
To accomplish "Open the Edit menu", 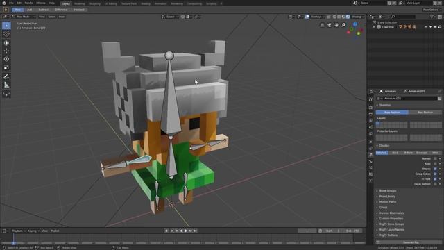I will coord(19,3).
